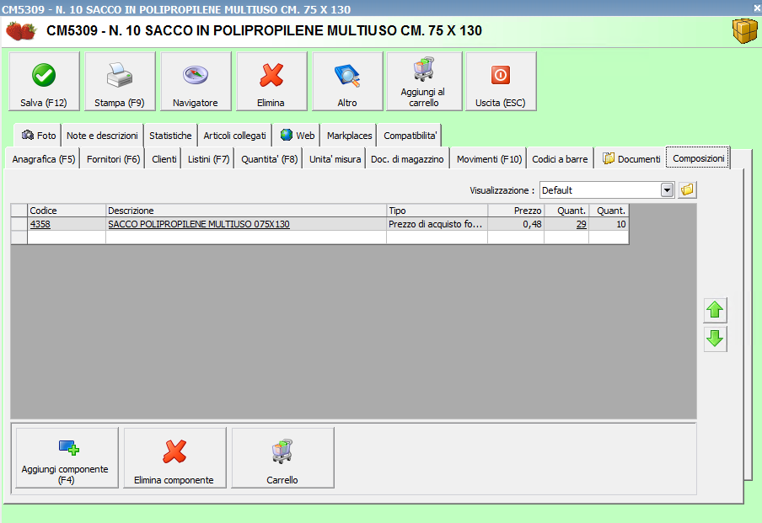The image size is (762, 523).
Task: Open the Note e descrizioni tab
Action: point(102,136)
